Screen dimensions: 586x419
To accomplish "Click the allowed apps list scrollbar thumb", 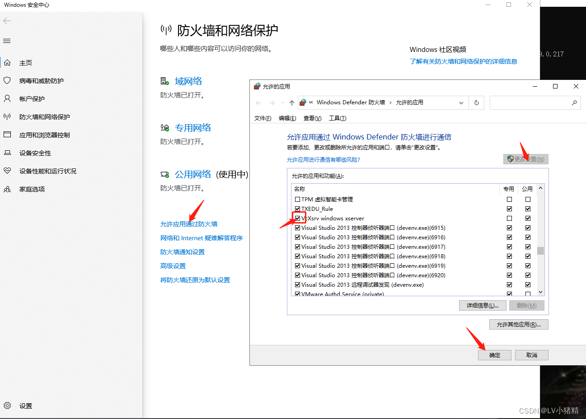I will tap(540, 251).
